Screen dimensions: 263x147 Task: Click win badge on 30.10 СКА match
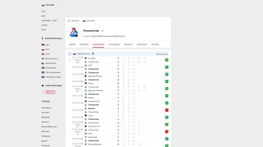point(167,67)
